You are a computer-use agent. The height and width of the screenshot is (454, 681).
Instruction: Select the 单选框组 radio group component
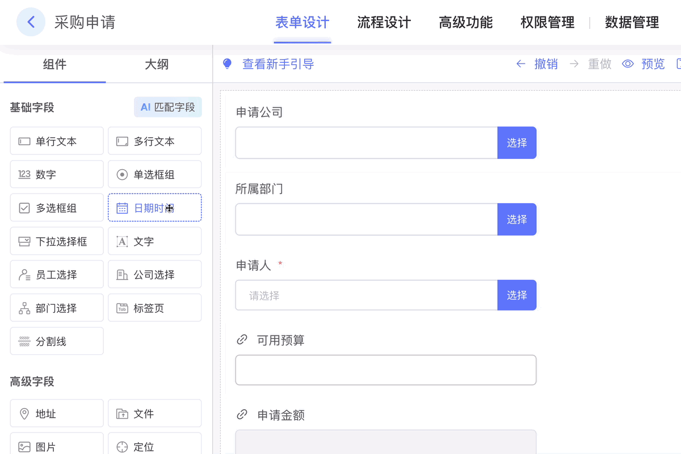tap(154, 174)
